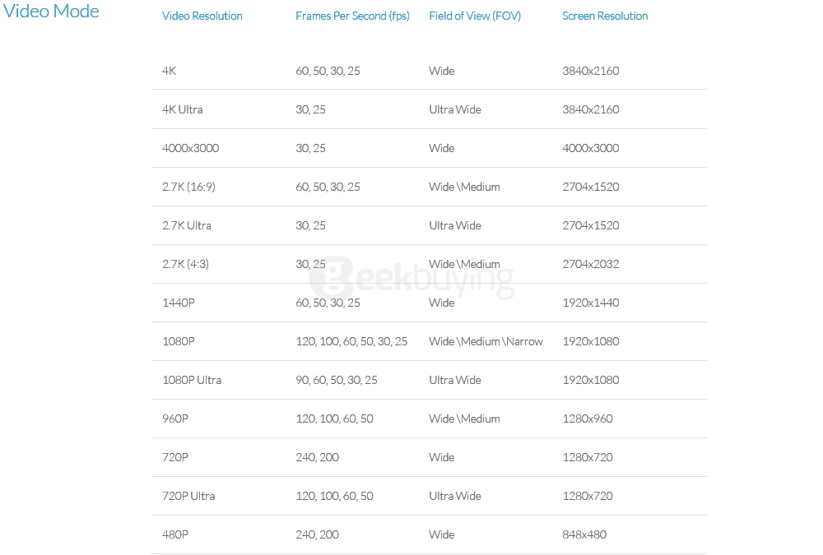Select the 1080P Ultra row label
The height and width of the screenshot is (555, 823).
pos(192,380)
